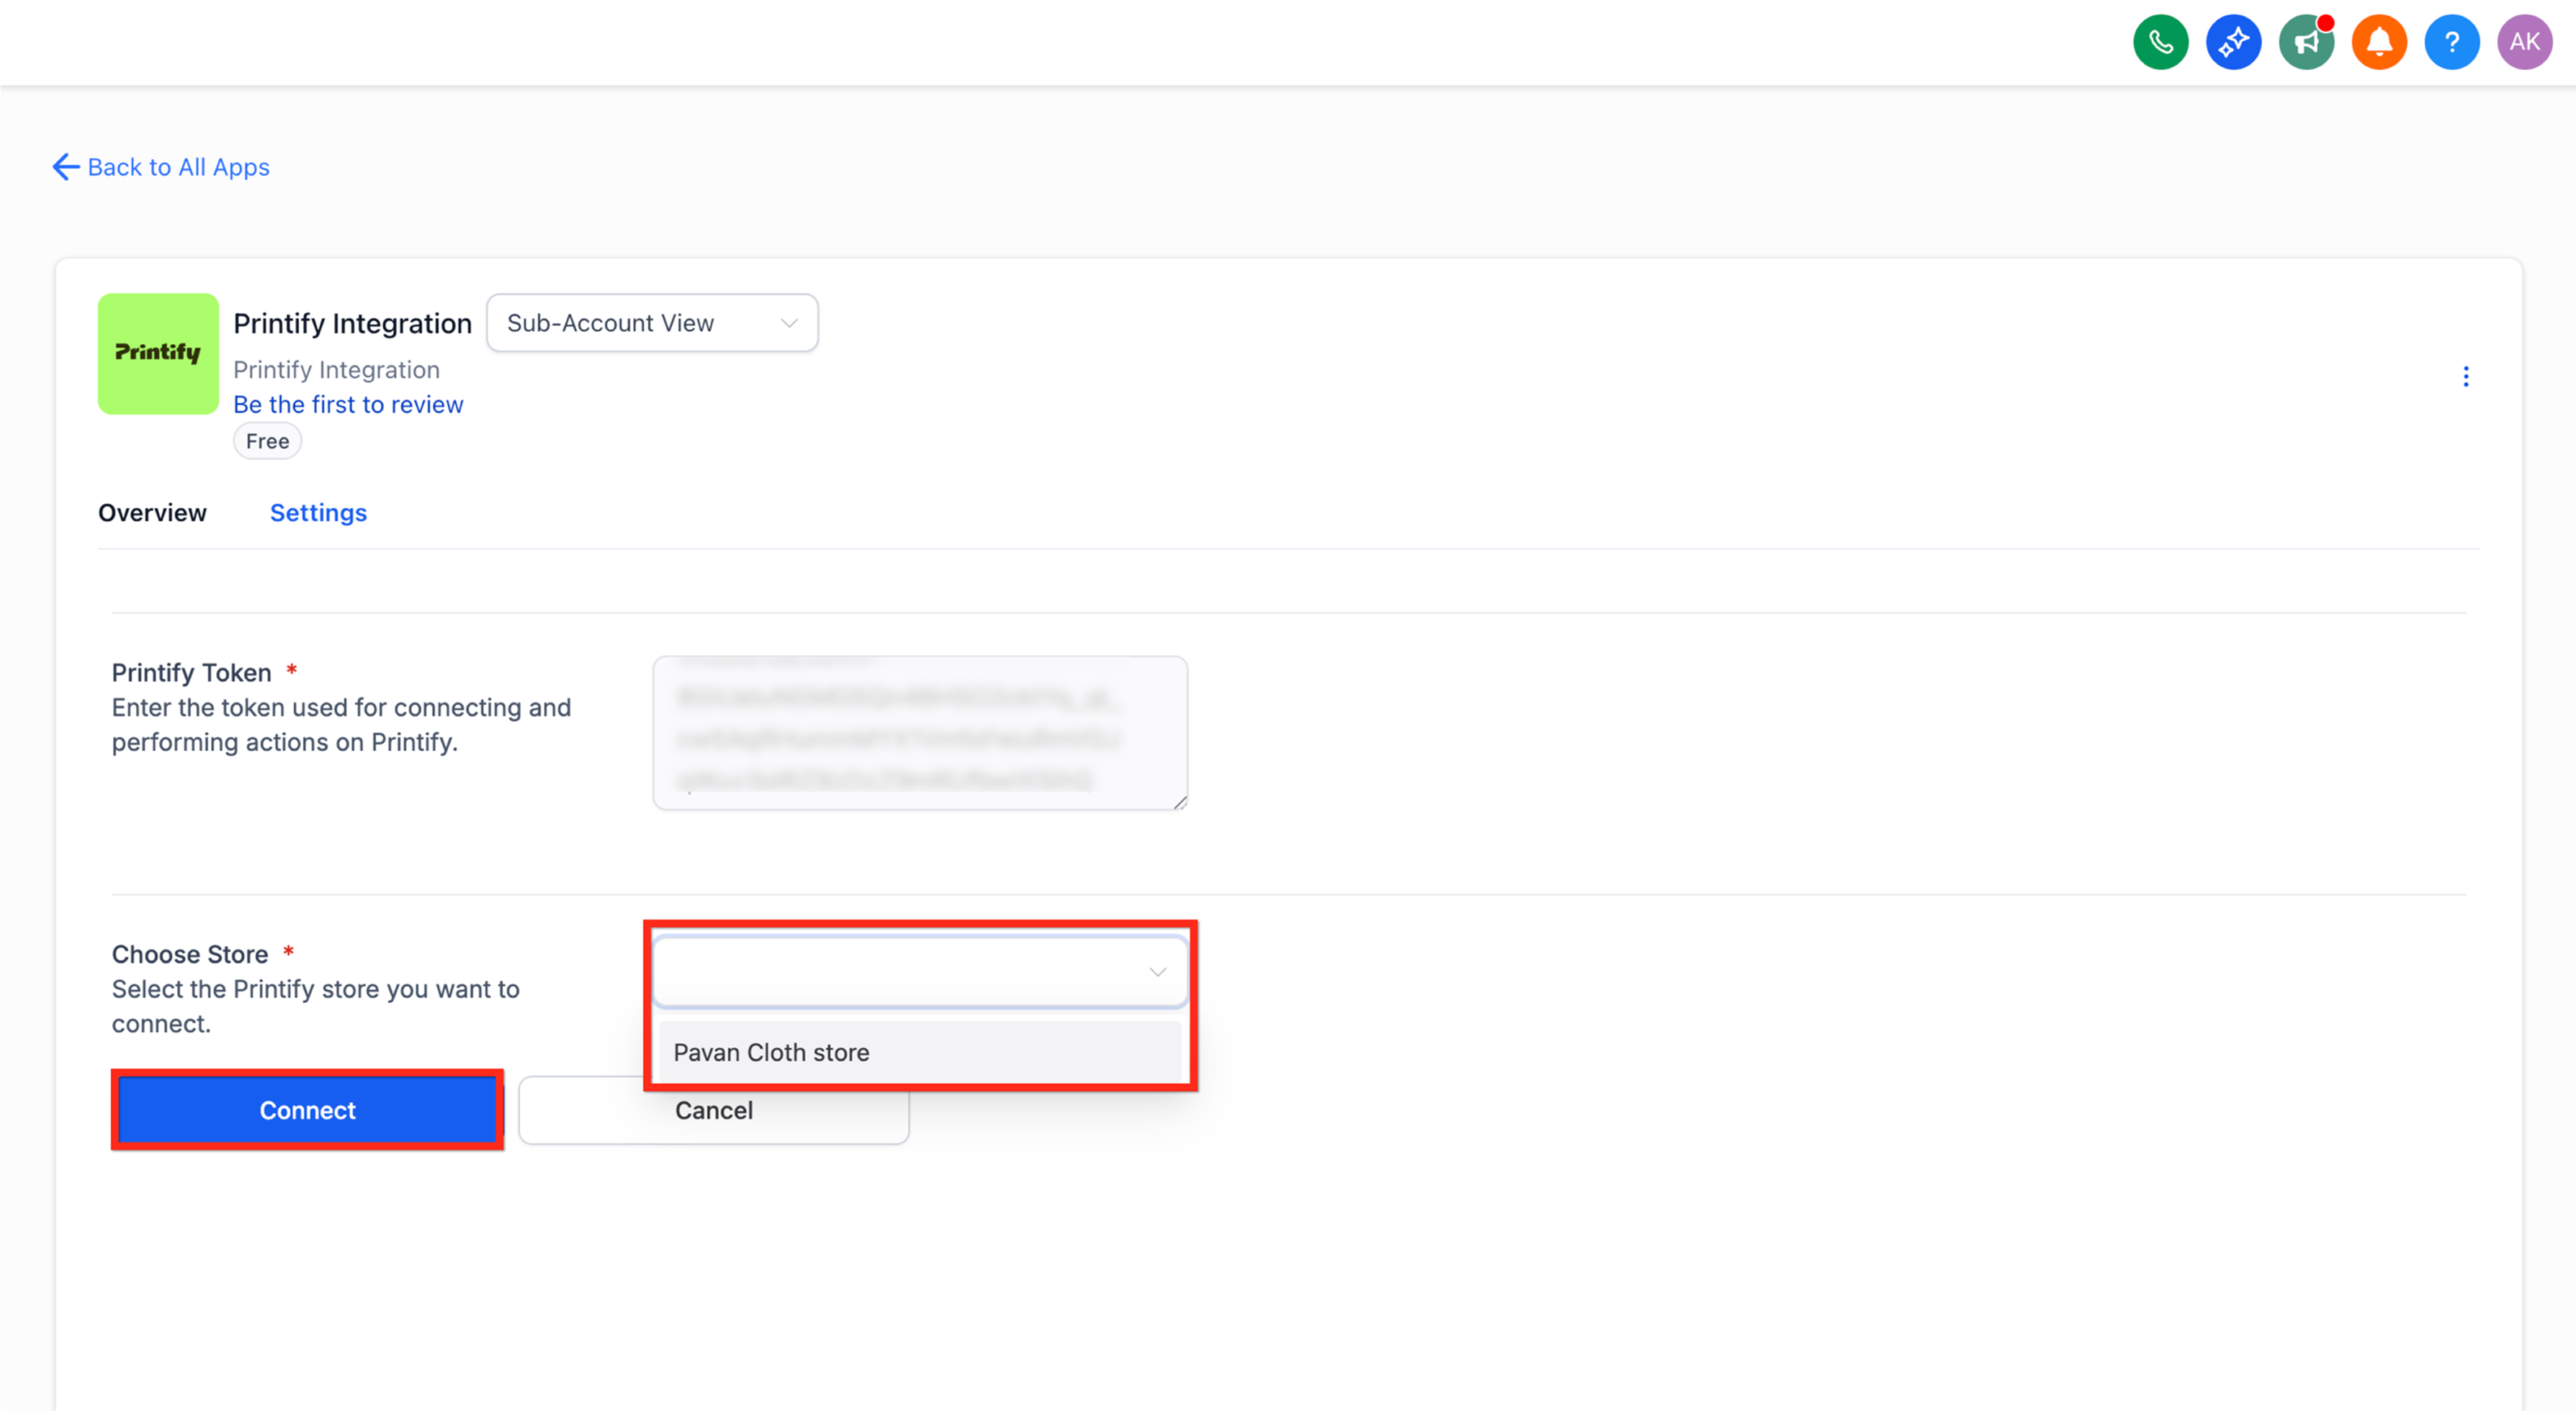Open the Be the first to review link
This screenshot has width=2576, height=1411.
click(x=348, y=405)
